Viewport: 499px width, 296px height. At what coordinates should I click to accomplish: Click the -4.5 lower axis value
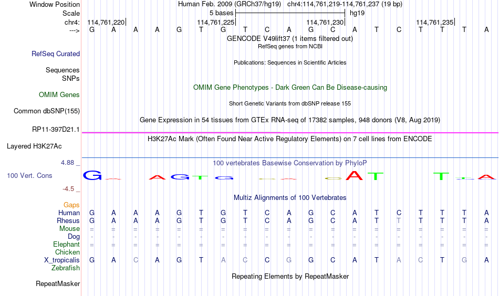68,189
